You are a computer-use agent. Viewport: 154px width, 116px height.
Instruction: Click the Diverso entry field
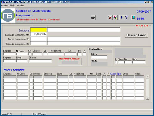click(37, 54)
